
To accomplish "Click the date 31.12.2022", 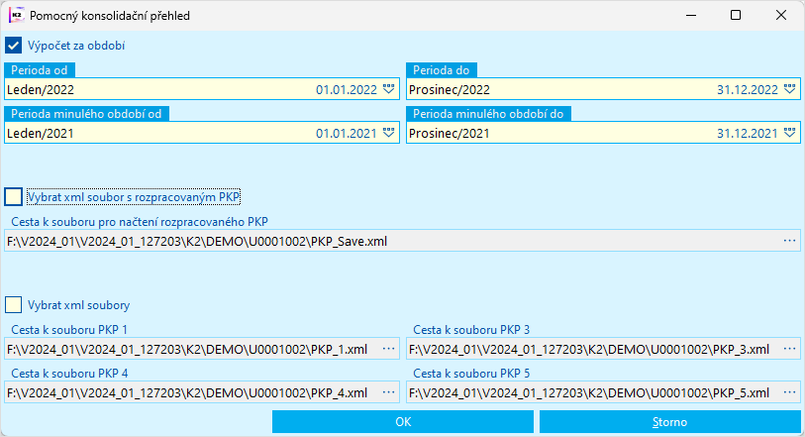I will click(x=748, y=89).
